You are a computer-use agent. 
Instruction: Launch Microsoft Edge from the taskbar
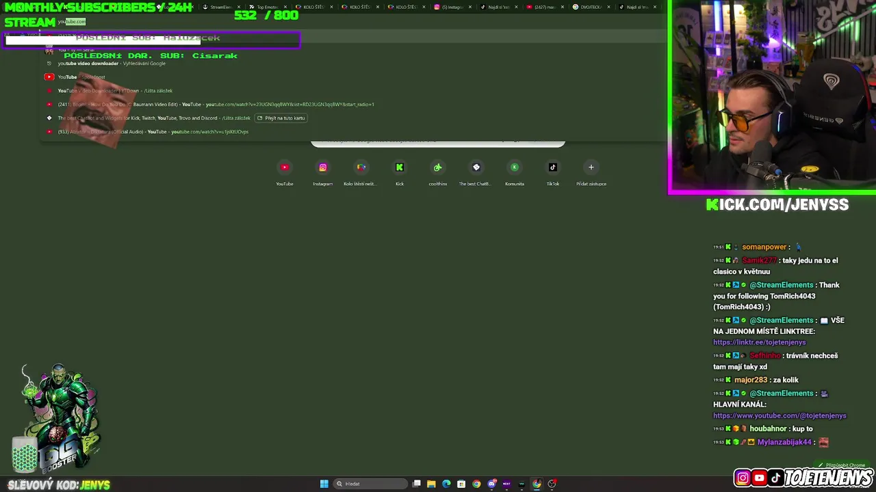(x=446, y=484)
